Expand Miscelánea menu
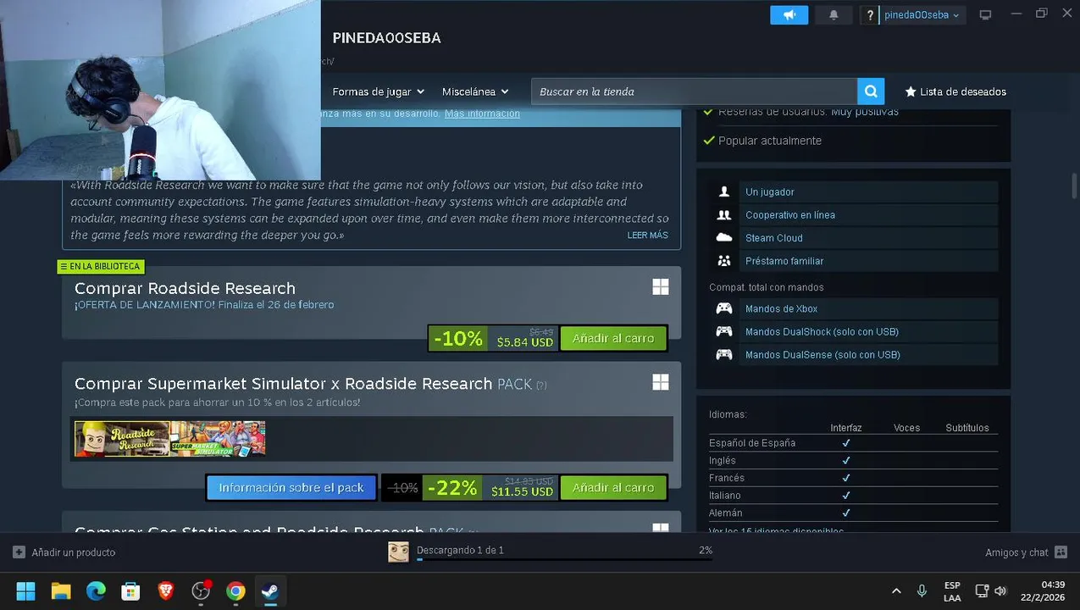 tap(475, 91)
